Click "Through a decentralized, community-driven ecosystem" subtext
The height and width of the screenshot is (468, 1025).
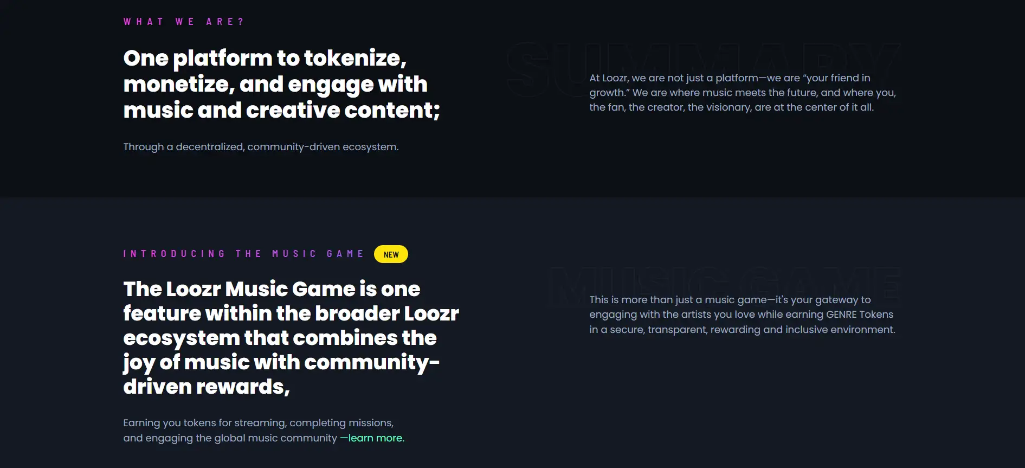click(x=261, y=147)
